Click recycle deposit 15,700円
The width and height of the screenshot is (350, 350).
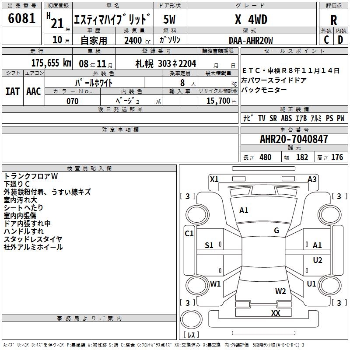click(x=221, y=101)
